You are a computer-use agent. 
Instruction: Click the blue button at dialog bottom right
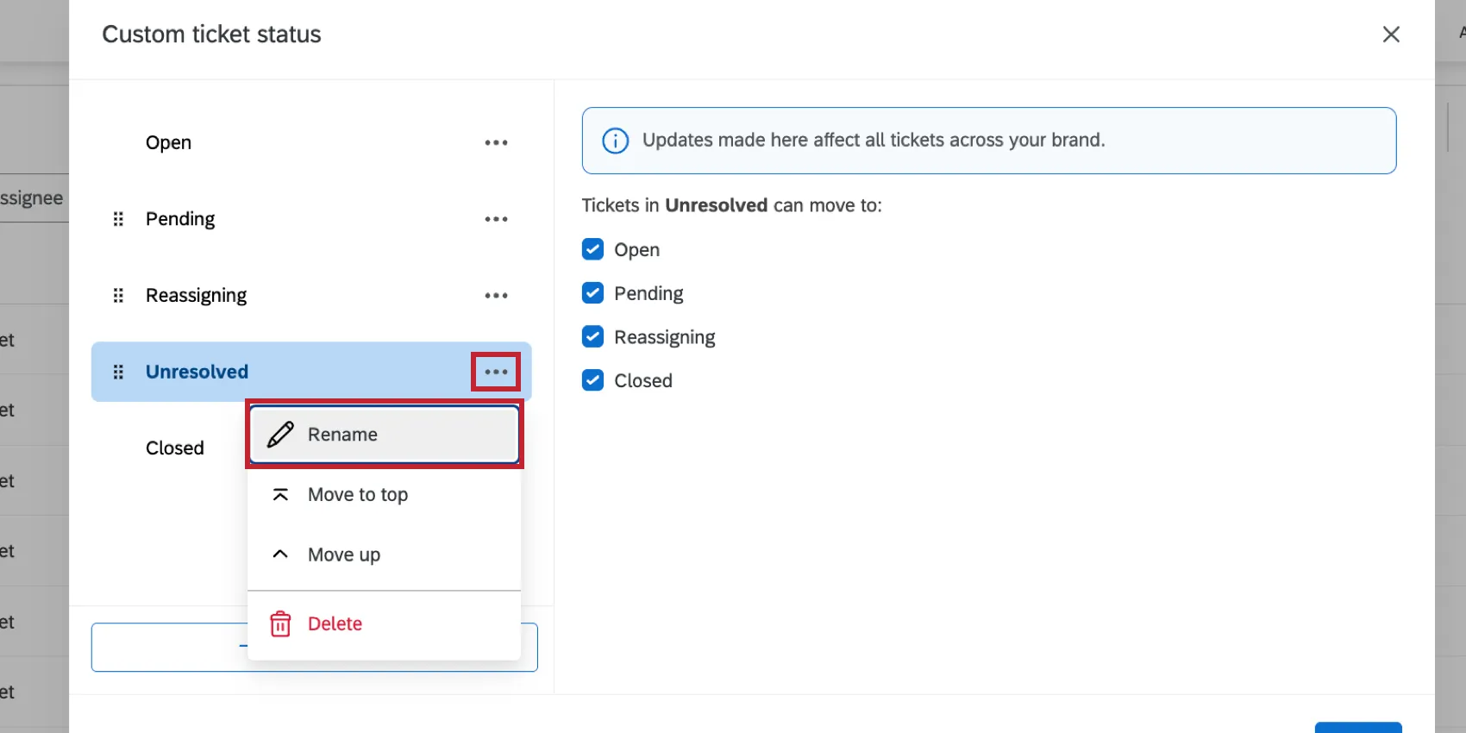pyautogui.click(x=1358, y=727)
